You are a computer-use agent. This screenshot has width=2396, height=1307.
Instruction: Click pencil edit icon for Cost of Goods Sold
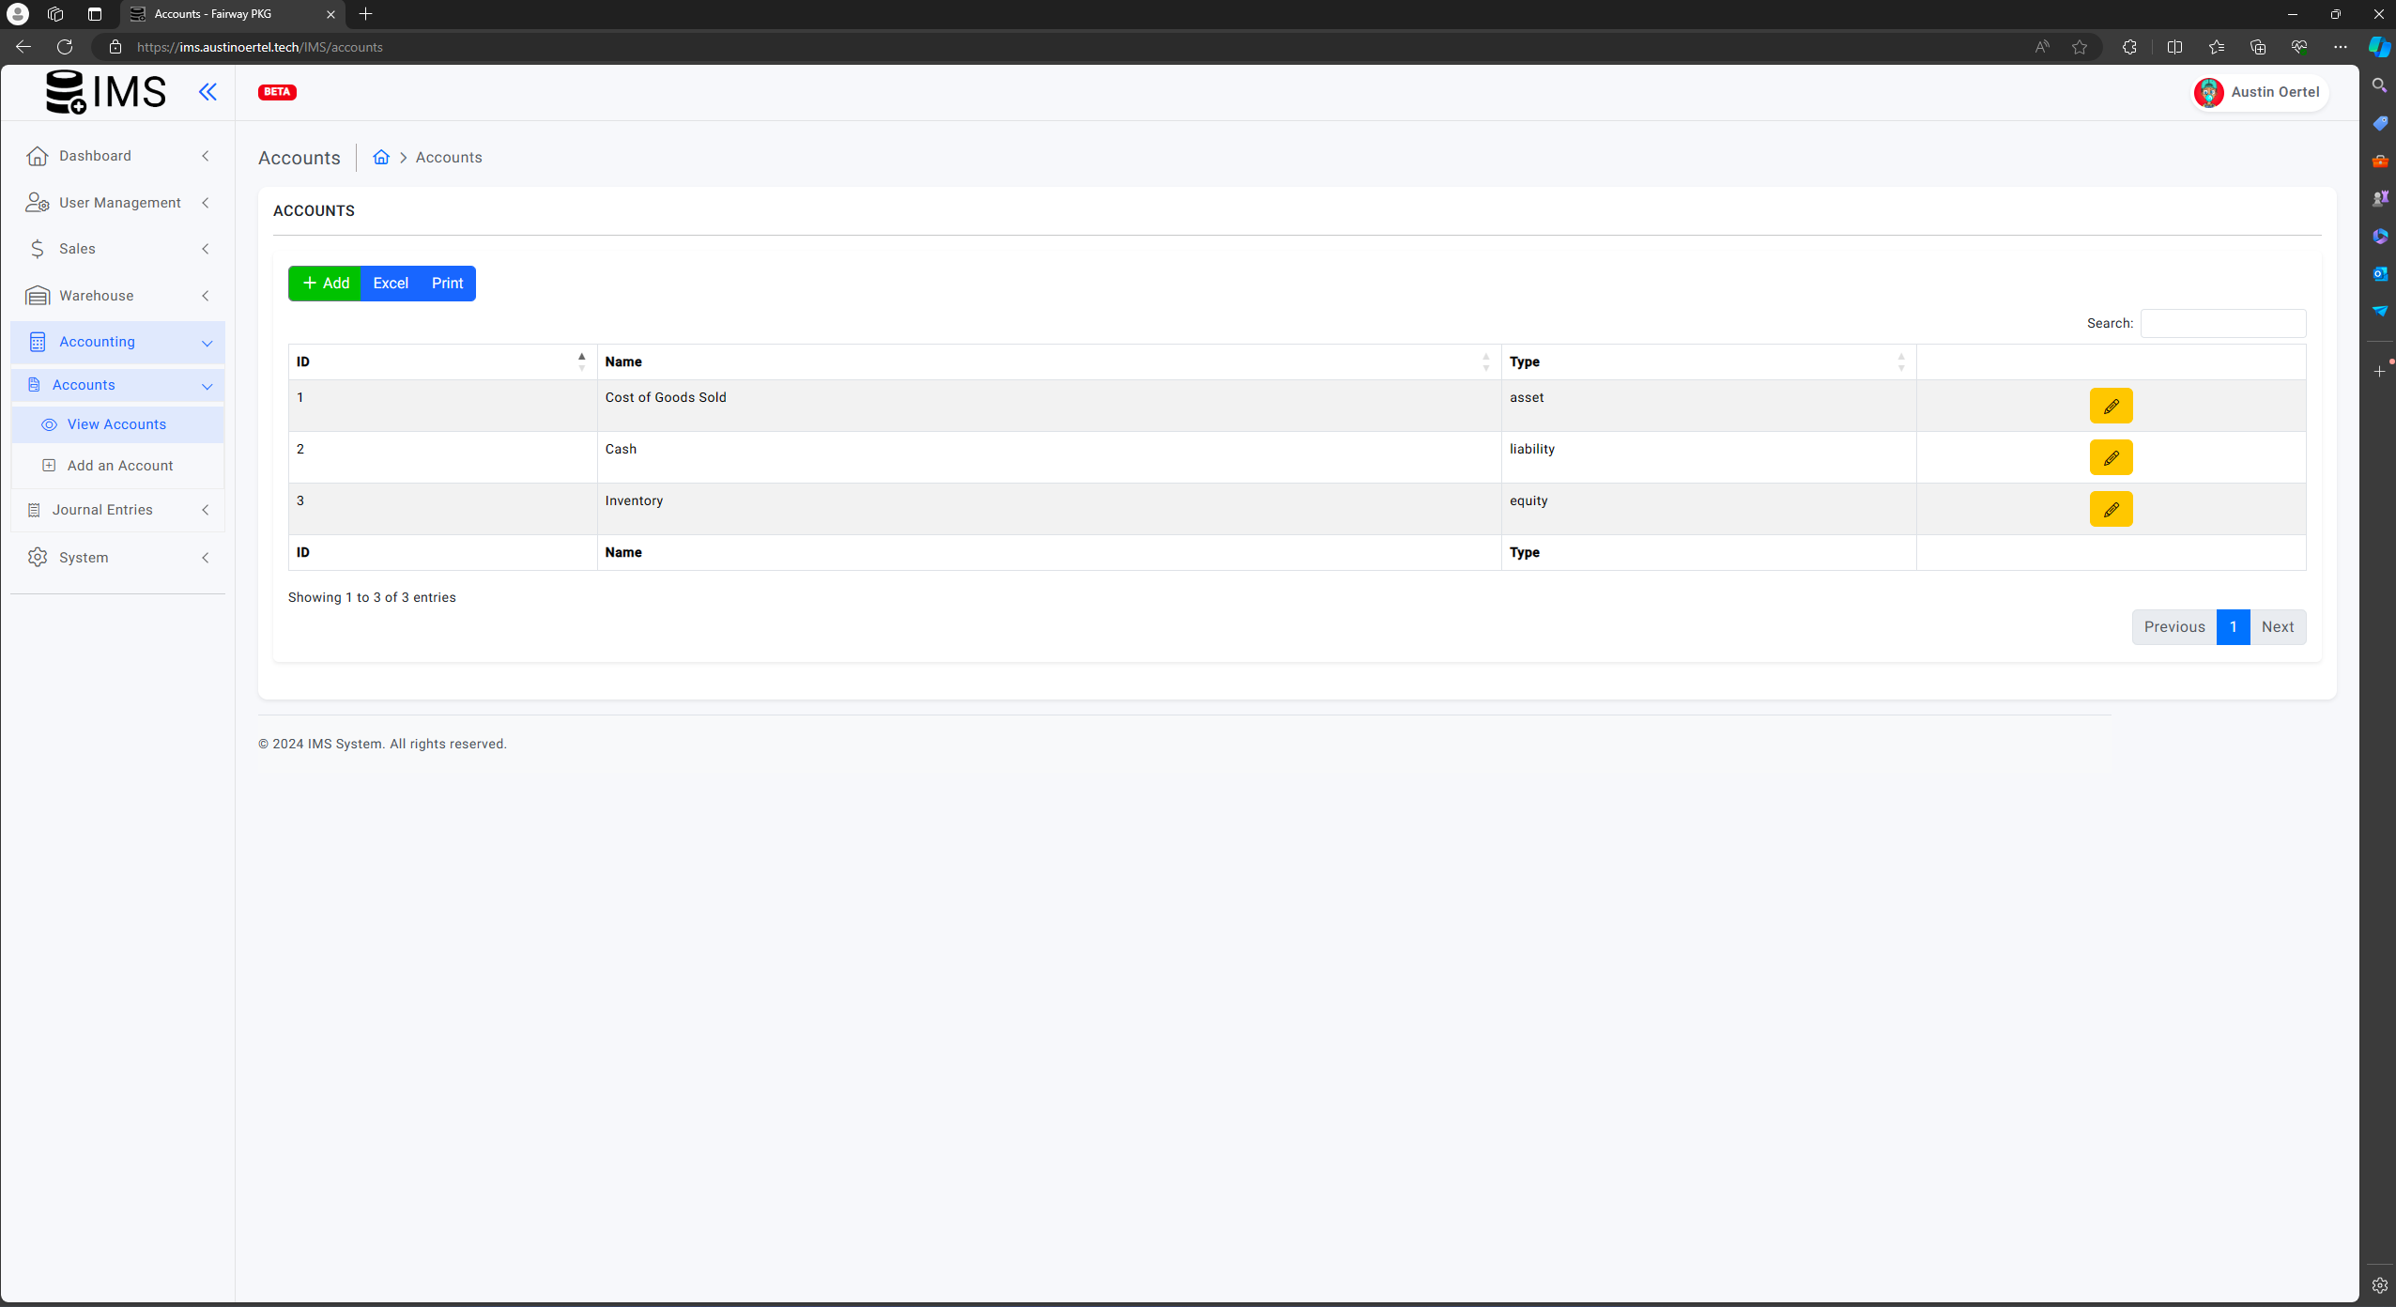[x=2111, y=406]
